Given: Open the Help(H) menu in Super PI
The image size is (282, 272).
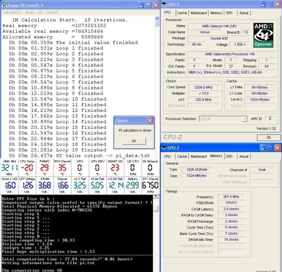Looking at the screenshot, I should pyautogui.click(x=52, y=12).
